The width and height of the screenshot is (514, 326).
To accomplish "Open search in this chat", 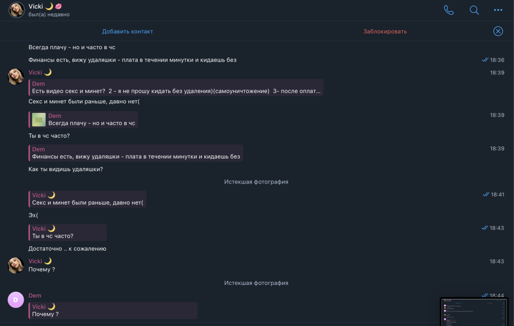I will [x=474, y=10].
